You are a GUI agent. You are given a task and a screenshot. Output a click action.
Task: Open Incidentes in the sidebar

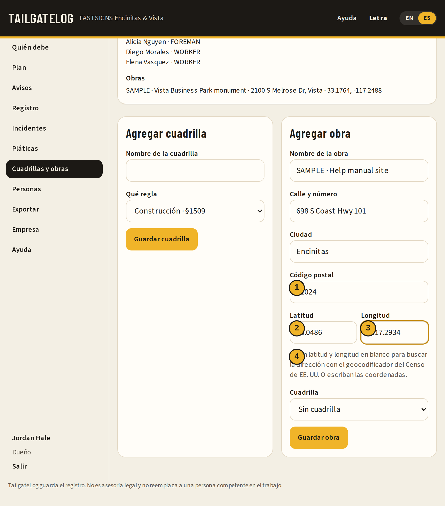click(x=54, y=128)
